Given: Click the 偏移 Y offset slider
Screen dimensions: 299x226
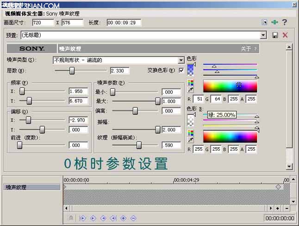Looking at the screenshot, I should click(x=42, y=130).
